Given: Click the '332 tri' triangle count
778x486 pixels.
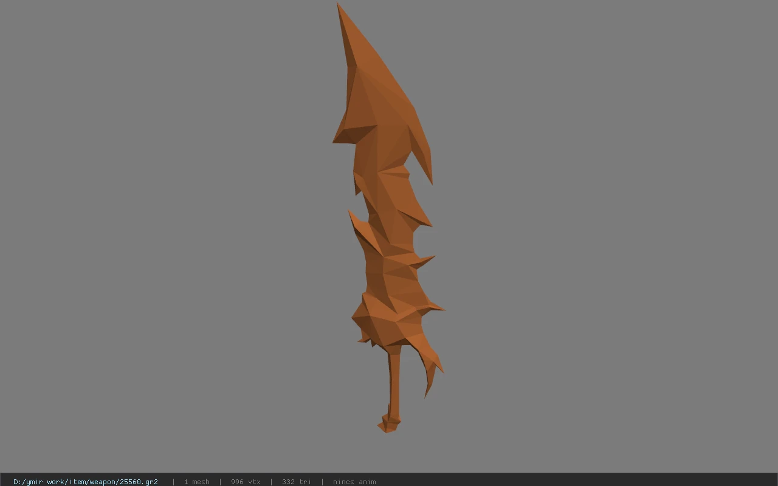Looking at the screenshot, I should tap(296, 482).
